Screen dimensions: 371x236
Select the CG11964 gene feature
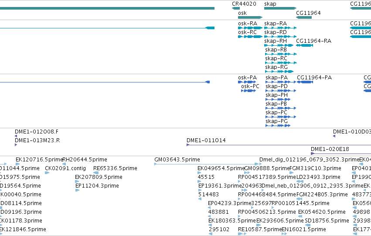point(304,17)
